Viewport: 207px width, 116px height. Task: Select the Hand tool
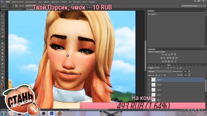pos(3,77)
